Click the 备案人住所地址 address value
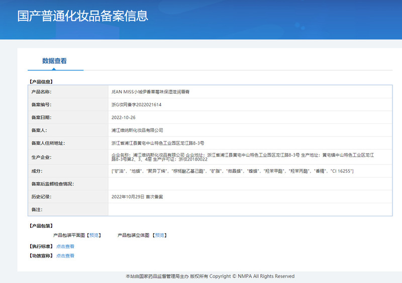The height and width of the screenshot is (283, 402). click(157, 143)
